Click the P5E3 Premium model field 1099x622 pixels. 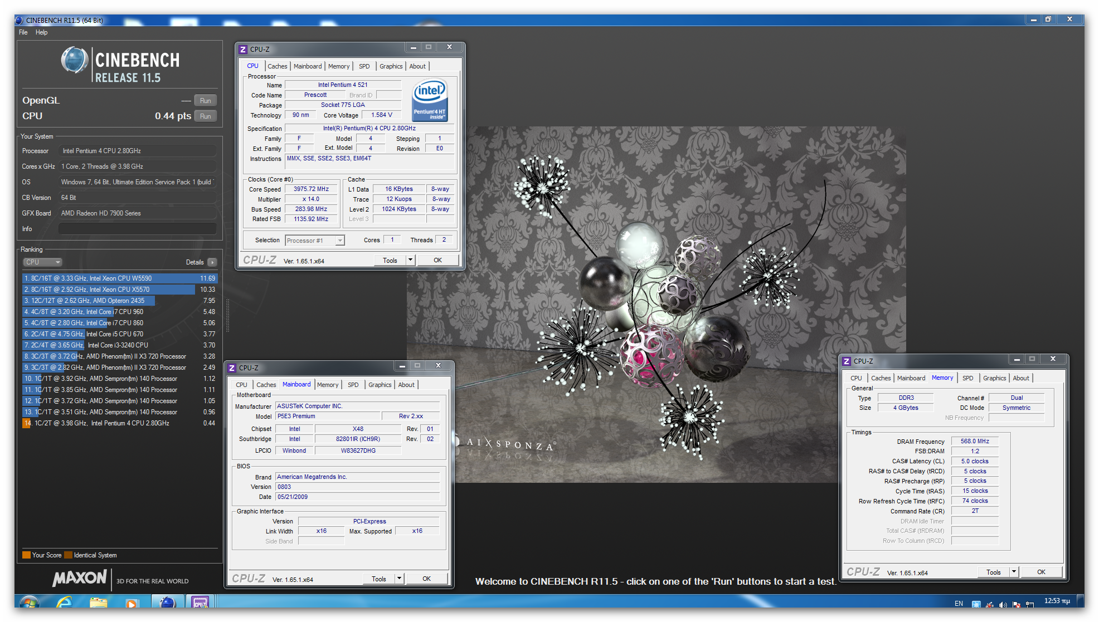328,417
